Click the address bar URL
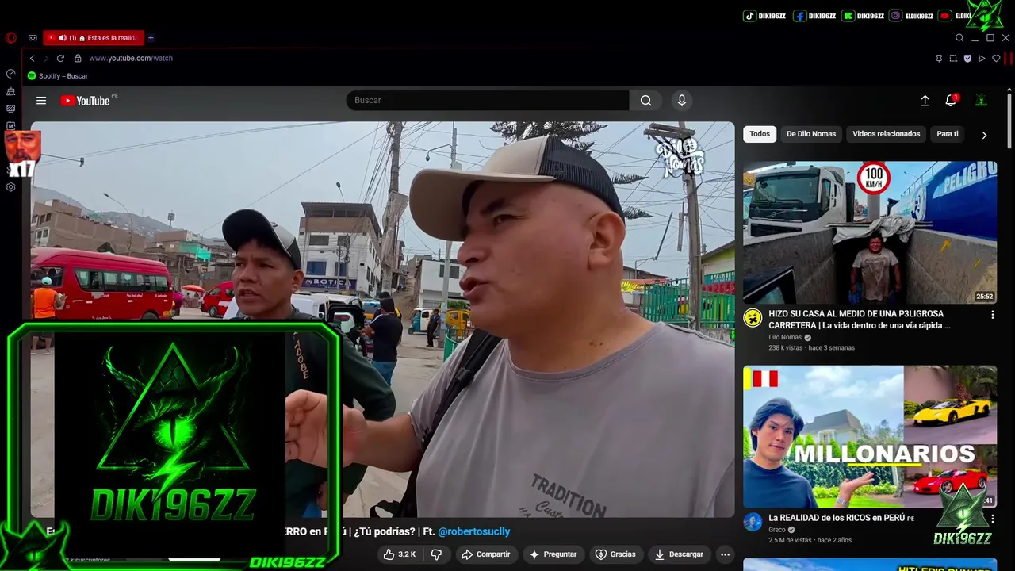Image resolution: width=1015 pixels, height=571 pixels. tap(131, 58)
